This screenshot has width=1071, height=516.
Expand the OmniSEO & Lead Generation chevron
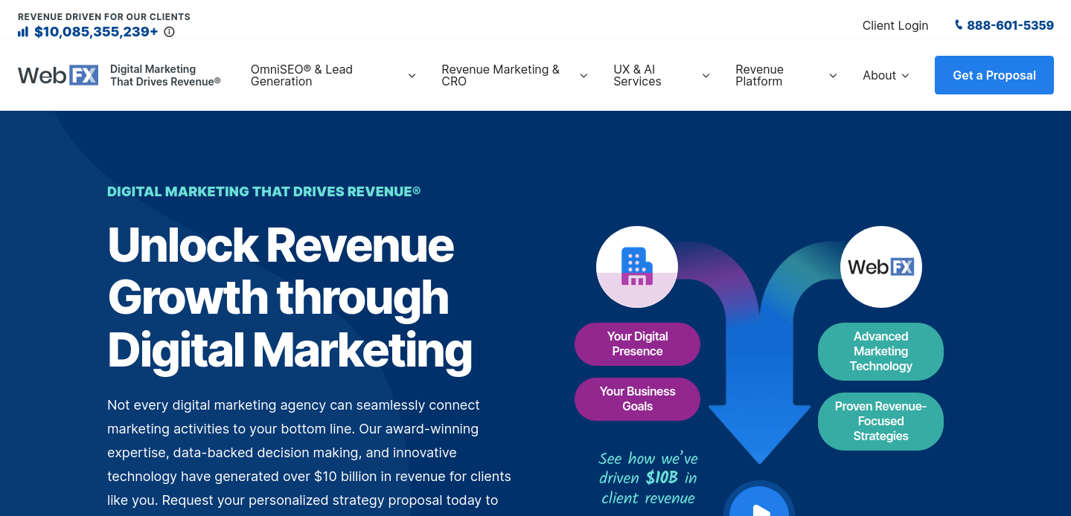[412, 76]
